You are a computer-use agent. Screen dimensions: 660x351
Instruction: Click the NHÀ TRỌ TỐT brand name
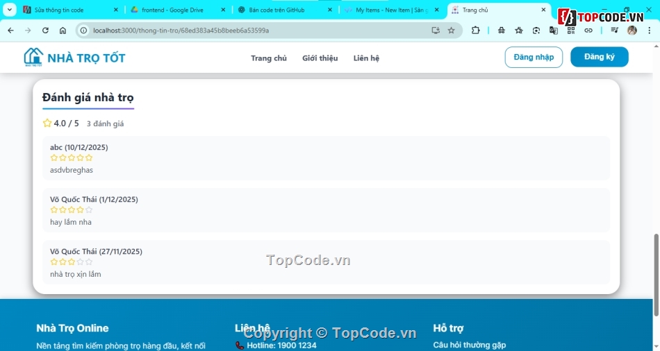[86, 58]
